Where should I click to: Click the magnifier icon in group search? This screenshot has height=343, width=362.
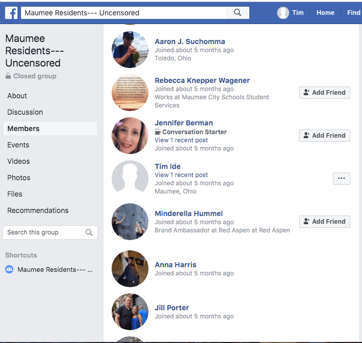(89, 232)
